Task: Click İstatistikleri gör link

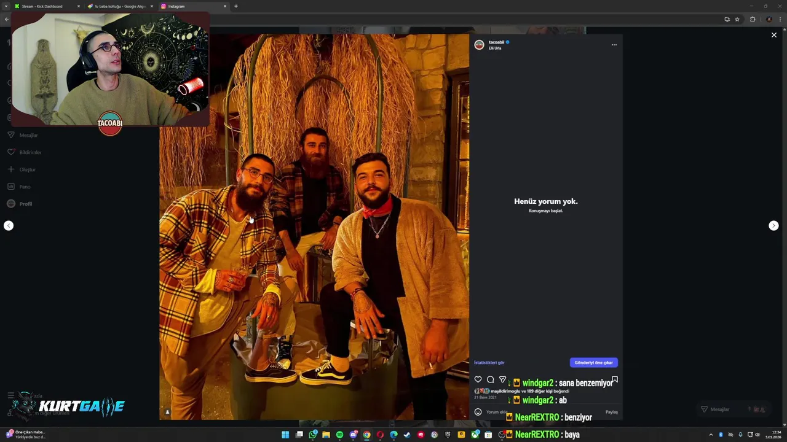Action: click(x=489, y=363)
